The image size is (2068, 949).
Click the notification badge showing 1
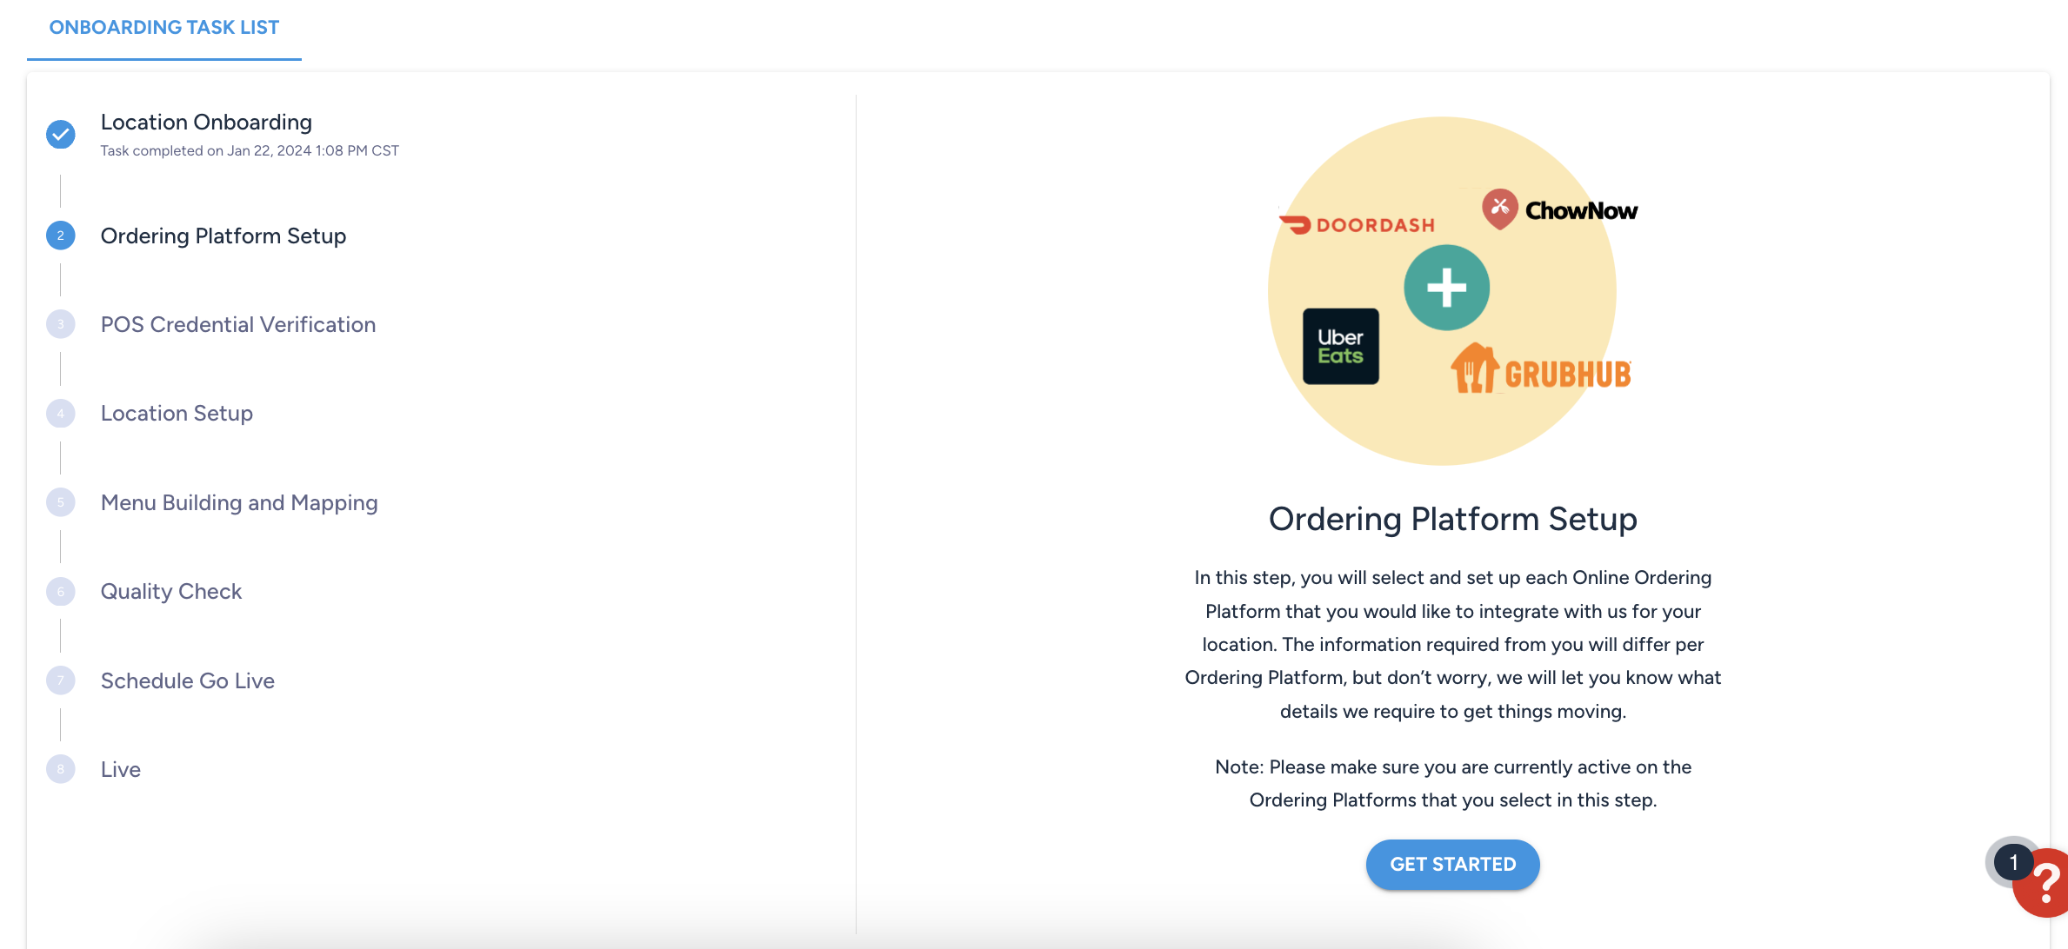coord(2013,860)
